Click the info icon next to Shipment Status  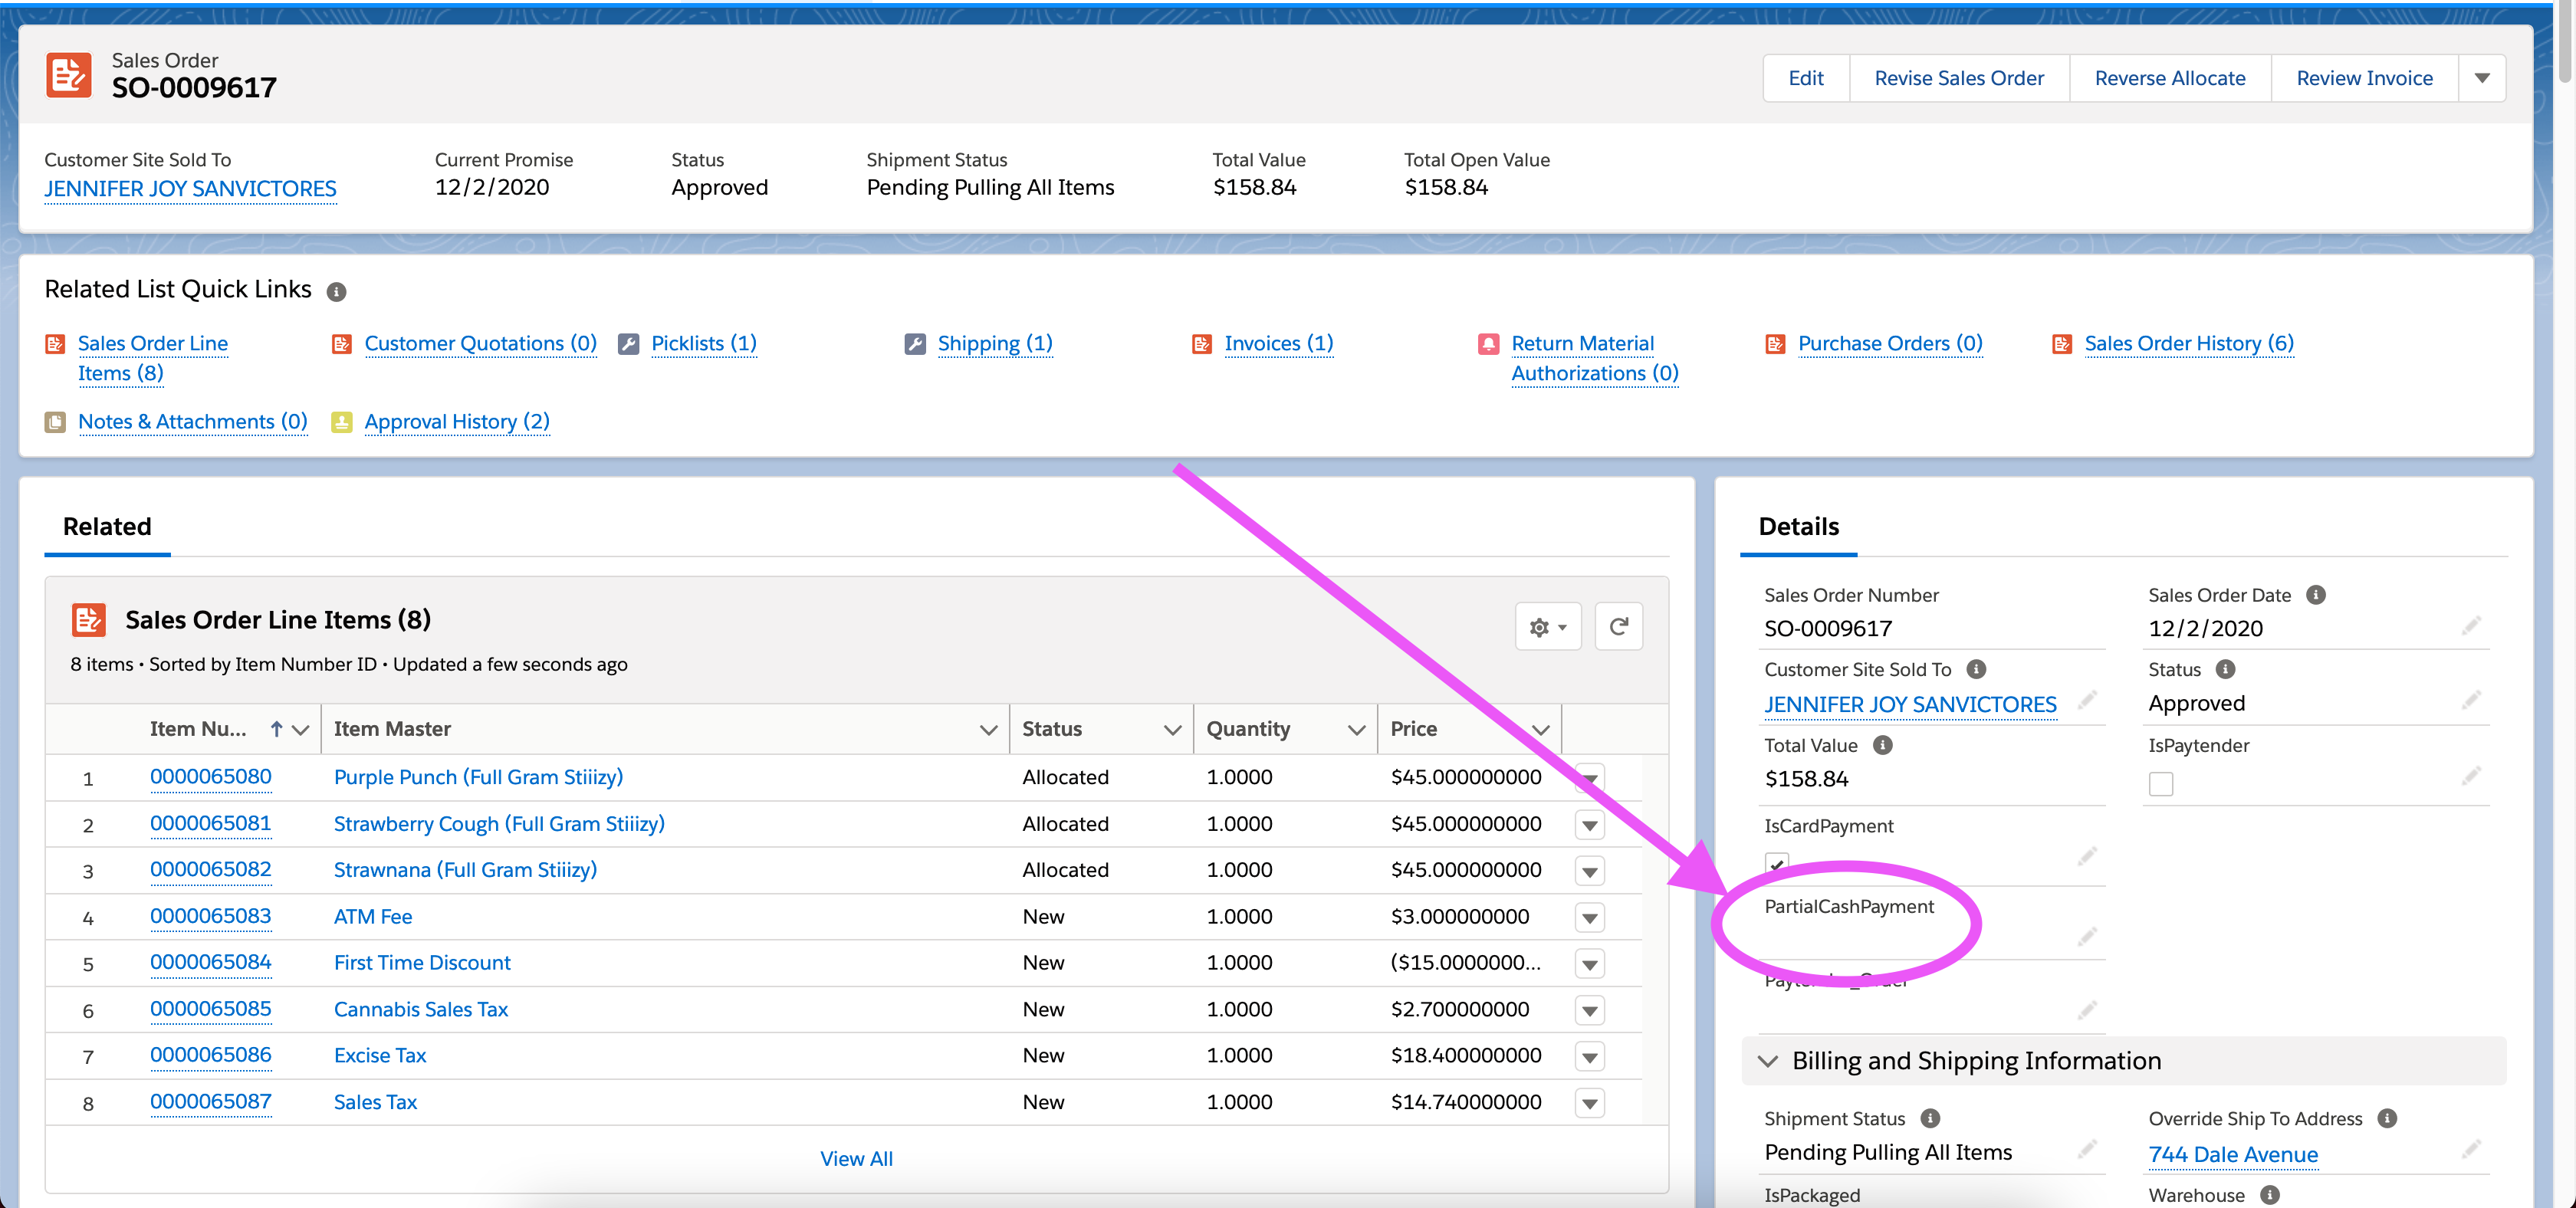click(x=1931, y=1118)
